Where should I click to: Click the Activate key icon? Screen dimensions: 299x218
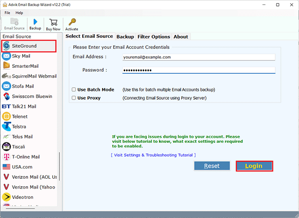click(72, 22)
